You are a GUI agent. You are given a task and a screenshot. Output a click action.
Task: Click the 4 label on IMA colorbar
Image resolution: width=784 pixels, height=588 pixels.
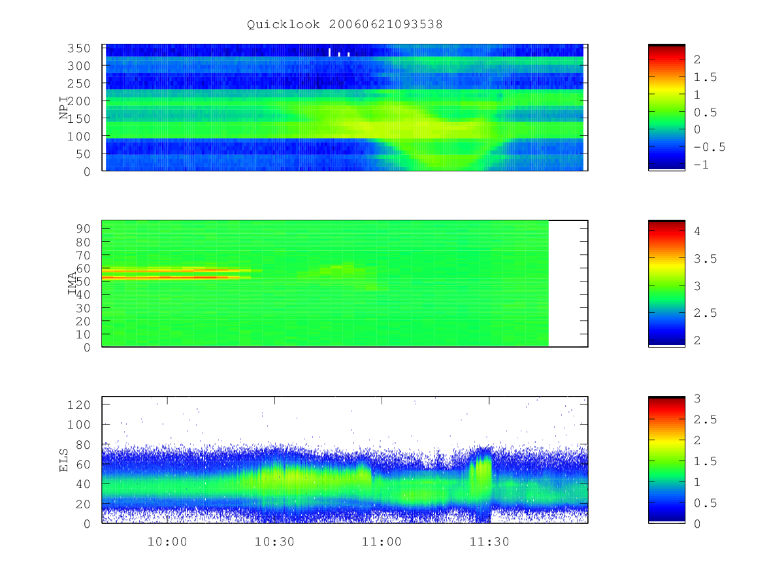[x=697, y=231]
